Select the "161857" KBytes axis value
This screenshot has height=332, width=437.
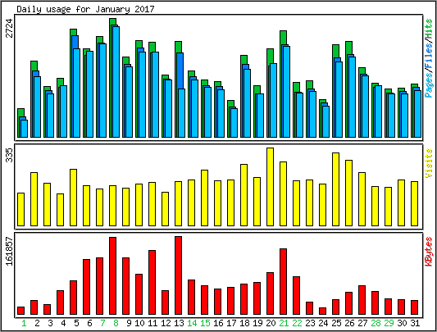[10, 251]
